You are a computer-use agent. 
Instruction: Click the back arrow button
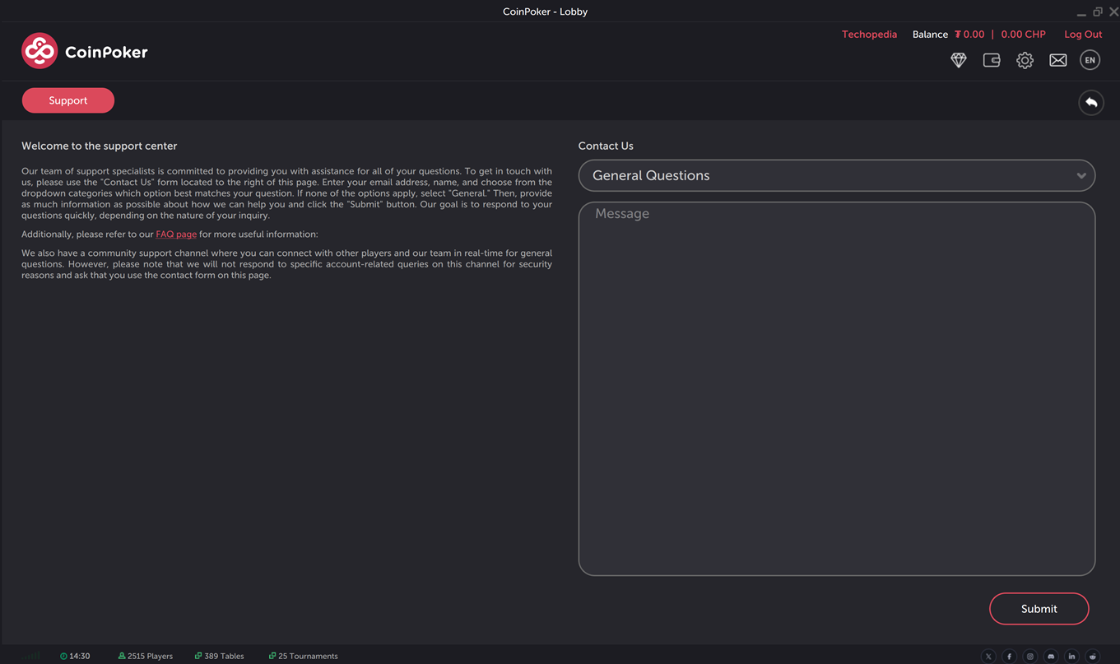1091,102
